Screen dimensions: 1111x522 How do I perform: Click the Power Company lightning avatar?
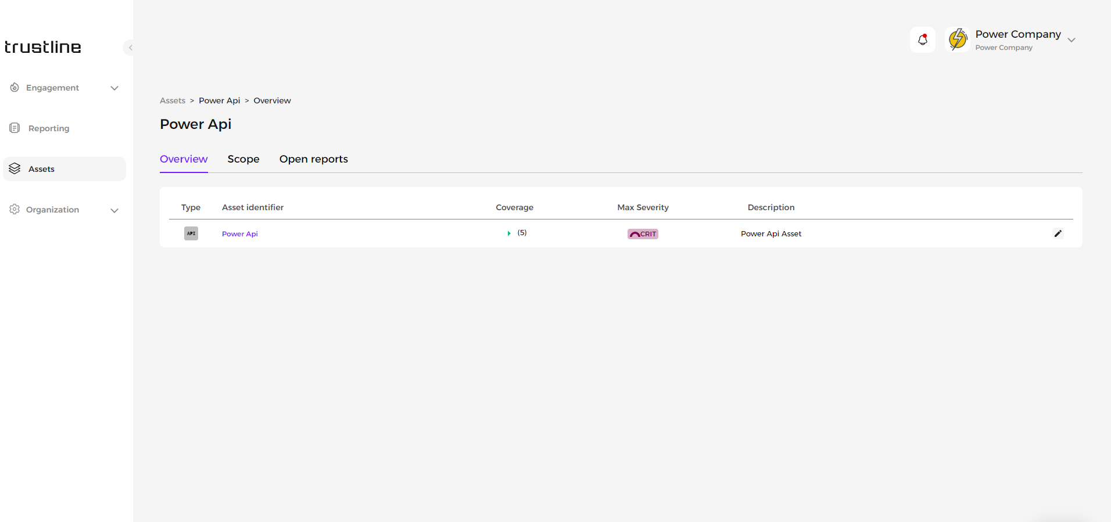click(958, 39)
